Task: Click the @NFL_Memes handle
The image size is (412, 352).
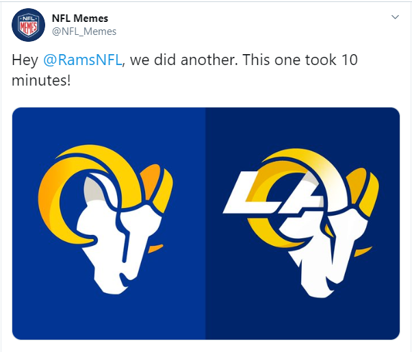Action: point(84,32)
